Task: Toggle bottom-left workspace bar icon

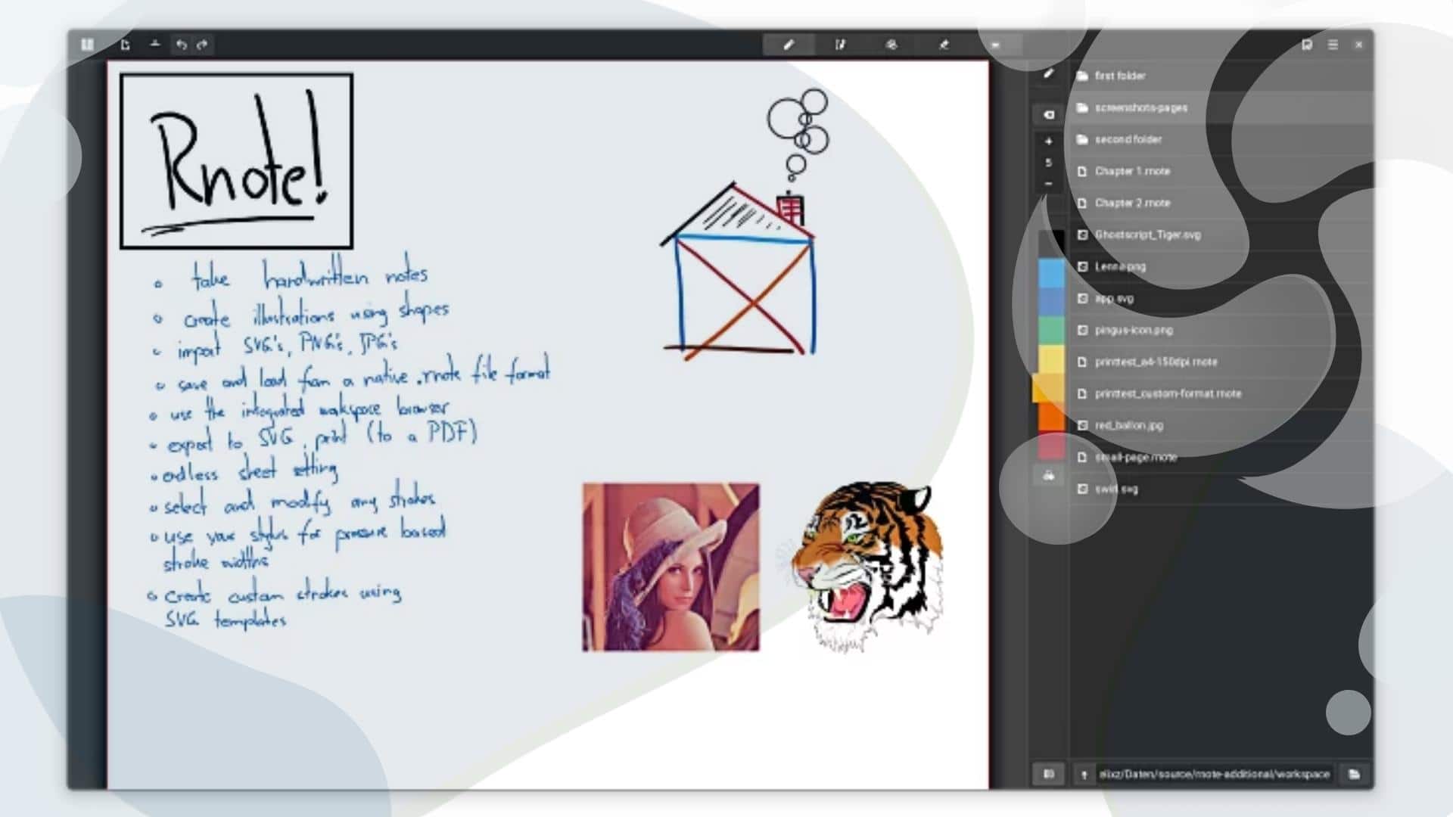Action: tap(1048, 774)
